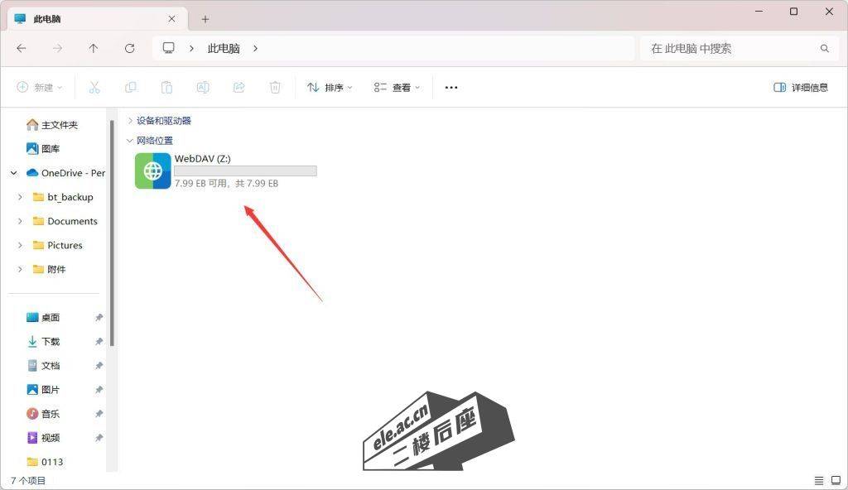
Task: Click the Cut scissors icon in toolbar
Action: point(94,87)
